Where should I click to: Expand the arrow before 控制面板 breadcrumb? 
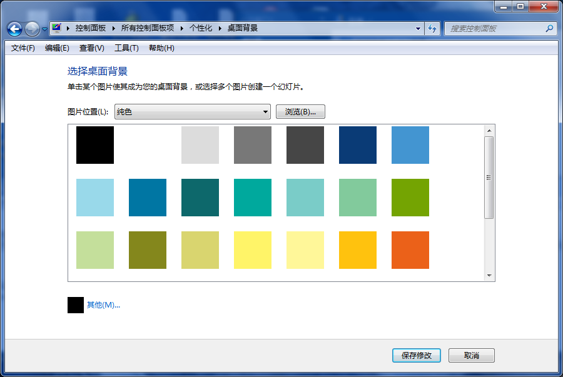(x=68, y=28)
